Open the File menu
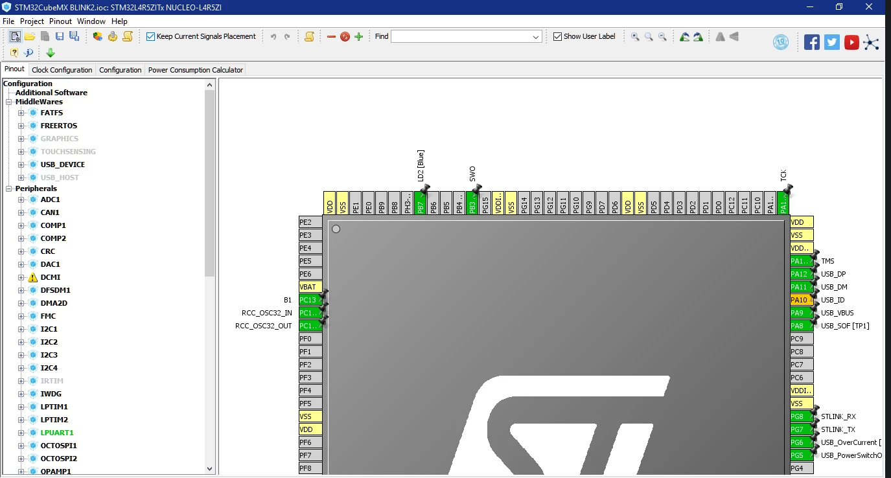 tap(8, 21)
